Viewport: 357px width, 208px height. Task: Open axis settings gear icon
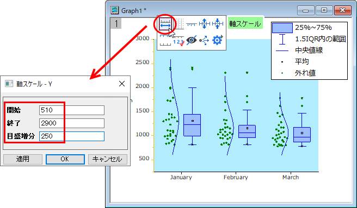click(218, 40)
